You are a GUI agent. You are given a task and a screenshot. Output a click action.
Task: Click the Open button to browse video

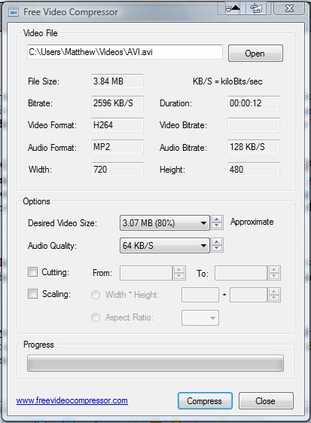coord(255,53)
